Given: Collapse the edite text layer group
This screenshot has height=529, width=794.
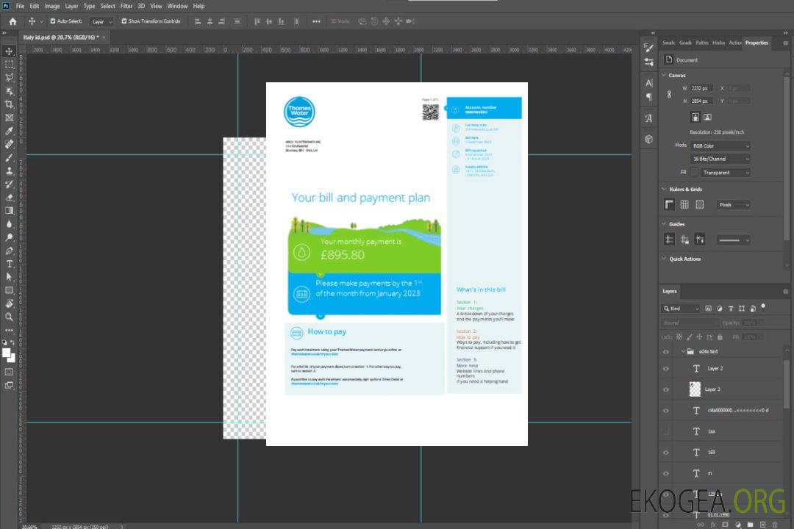Looking at the screenshot, I should click(679, 352).
